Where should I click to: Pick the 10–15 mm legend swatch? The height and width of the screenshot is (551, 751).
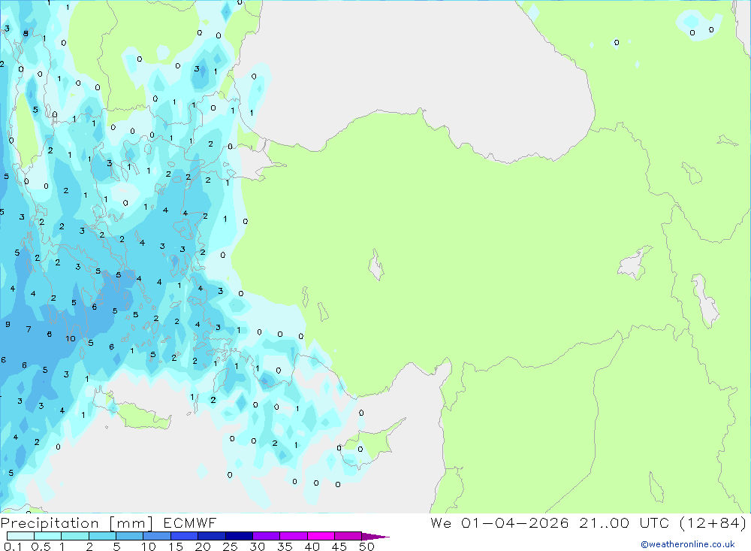click(x=157, y=536)
